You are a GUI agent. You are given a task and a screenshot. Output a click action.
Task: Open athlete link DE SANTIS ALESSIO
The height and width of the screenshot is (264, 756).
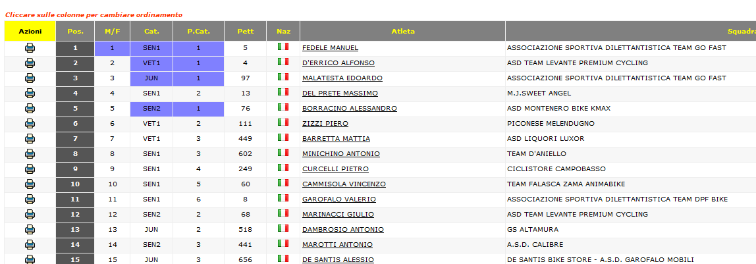[338, 259]
